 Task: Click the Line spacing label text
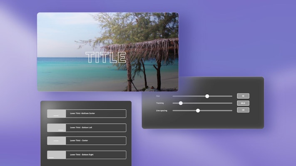tap(162, 111)
